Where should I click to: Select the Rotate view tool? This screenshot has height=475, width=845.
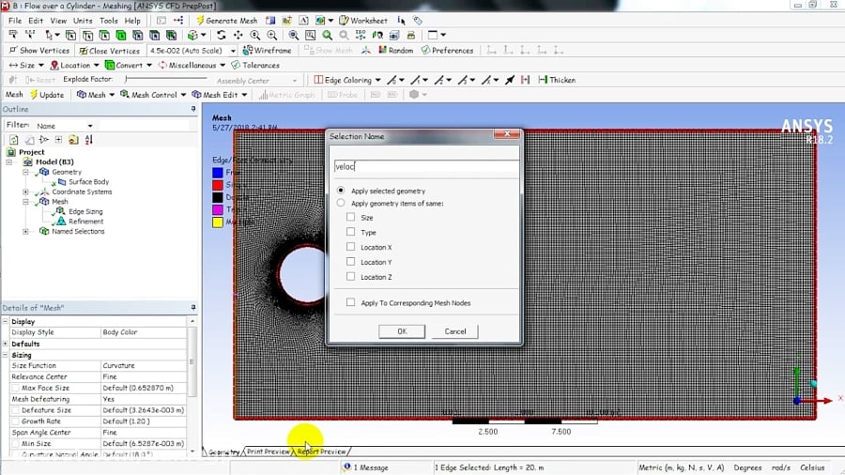point(221,35)
